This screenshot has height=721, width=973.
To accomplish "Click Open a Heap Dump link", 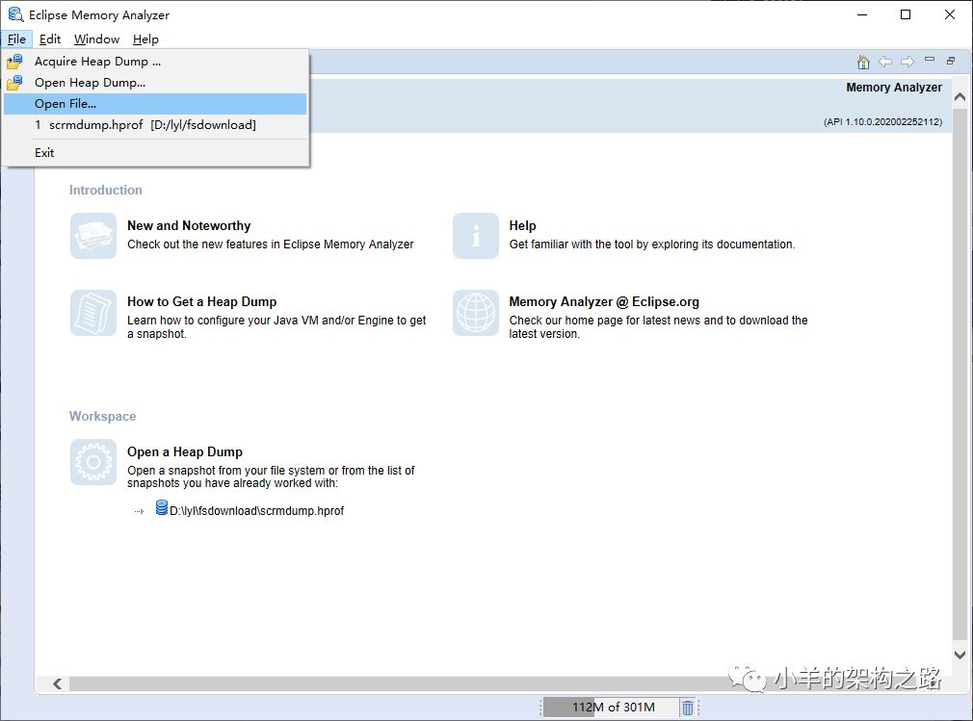I will tap(185, 451).
